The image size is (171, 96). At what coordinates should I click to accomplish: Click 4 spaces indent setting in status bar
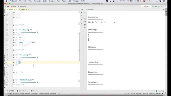click(139, 93)
